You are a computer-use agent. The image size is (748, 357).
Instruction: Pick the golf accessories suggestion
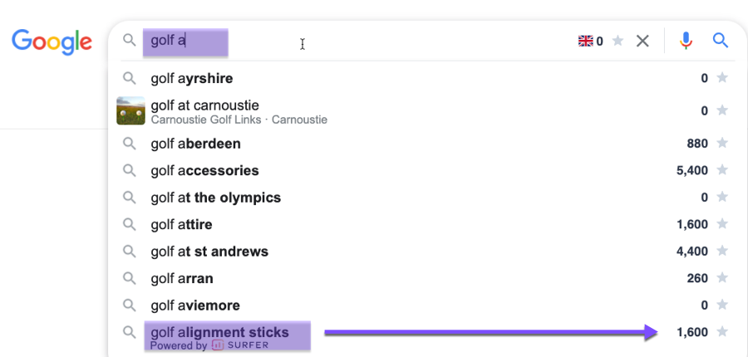click(204, 170)
